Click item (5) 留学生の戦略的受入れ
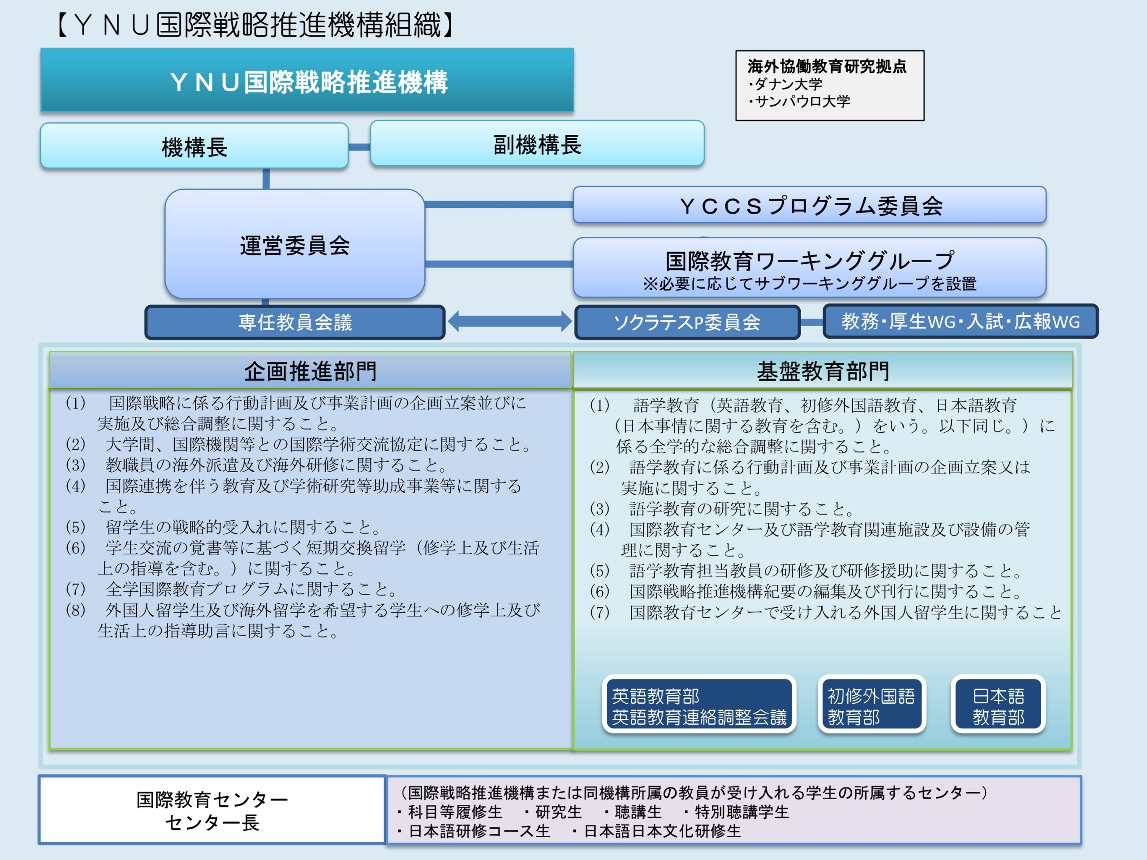Image resolution: width=1147 pixels, height=860 pixels. 223,527
